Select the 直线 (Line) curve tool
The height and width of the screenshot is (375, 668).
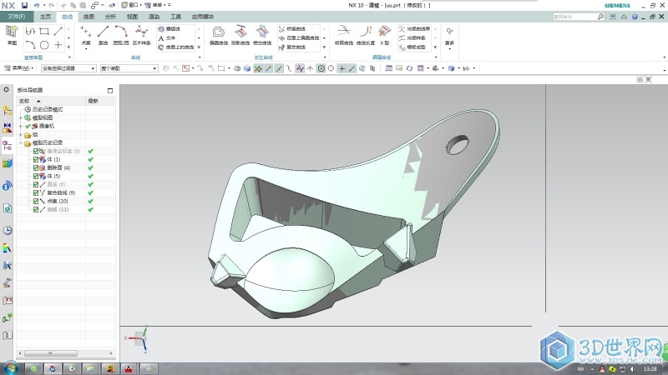pyautogui.click(x=103, y=35)
